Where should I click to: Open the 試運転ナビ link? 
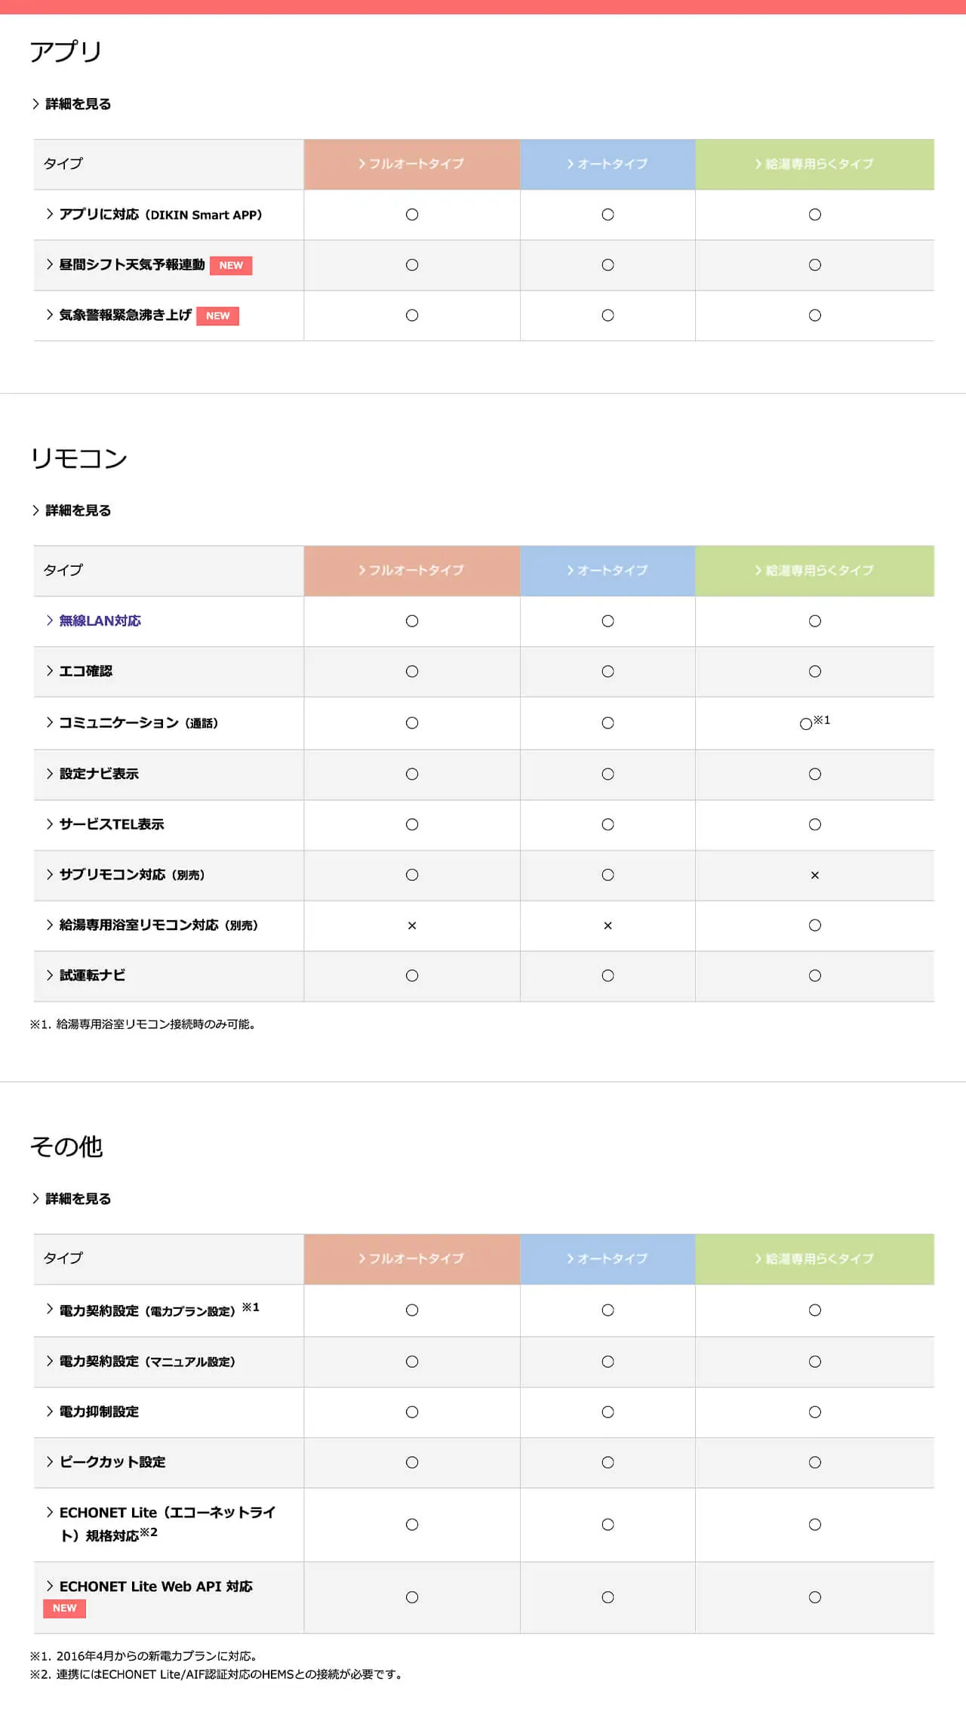pyautogui.click(x=92, y=975)
